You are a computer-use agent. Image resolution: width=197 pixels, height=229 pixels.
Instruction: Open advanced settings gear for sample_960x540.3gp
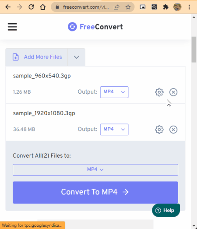coord(159,92)
